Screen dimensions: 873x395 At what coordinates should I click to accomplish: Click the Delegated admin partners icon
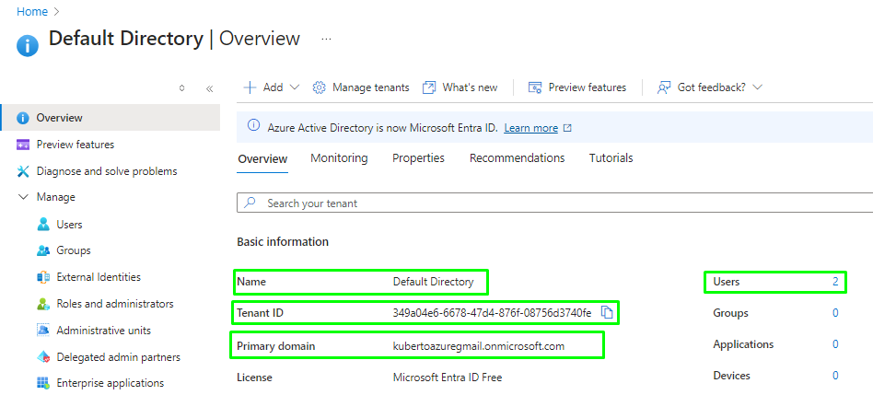43,357
